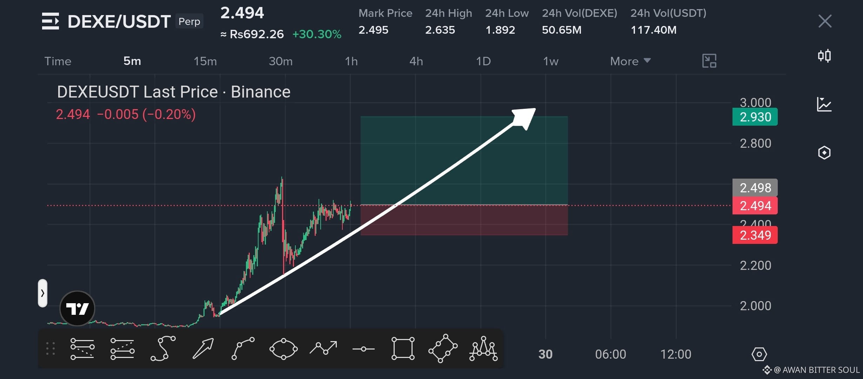Click the Mark Price value 2.495

click(373, 30)
